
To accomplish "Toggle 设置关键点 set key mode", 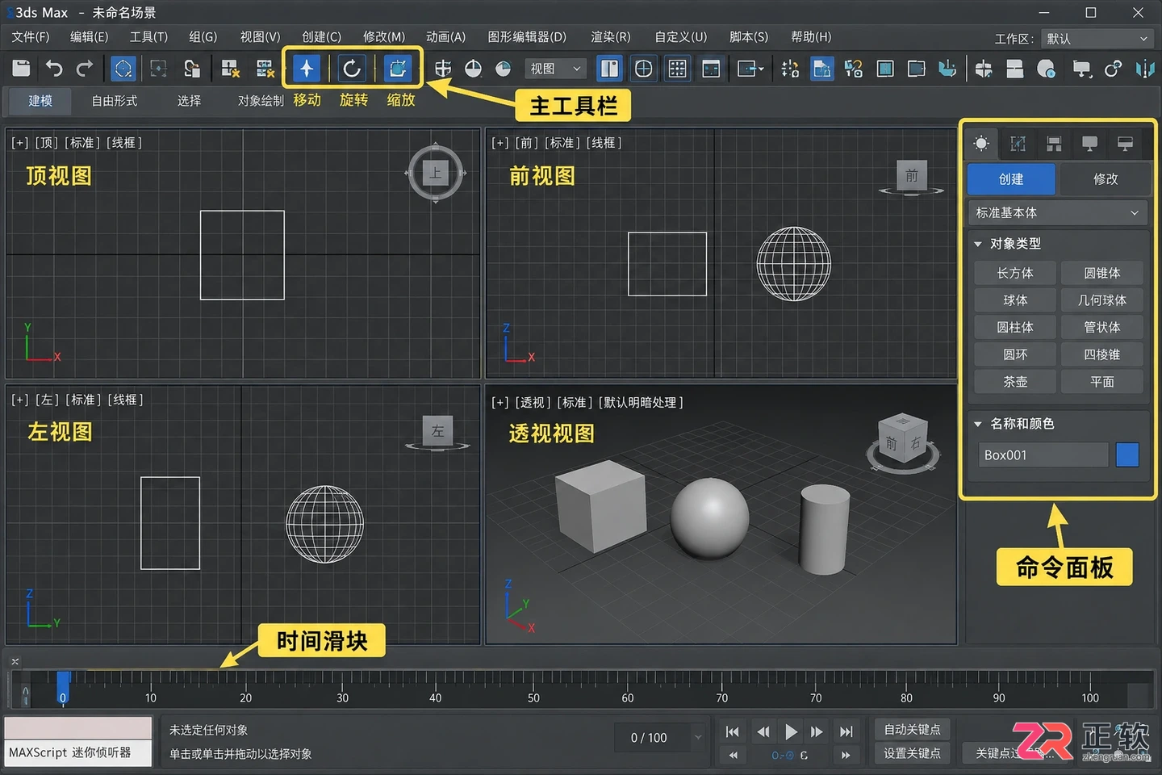I will click(x=912, y=753).
